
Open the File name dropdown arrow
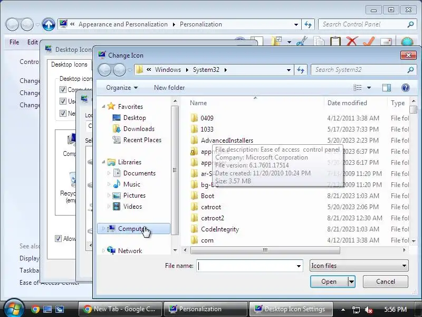pos(299,266)
